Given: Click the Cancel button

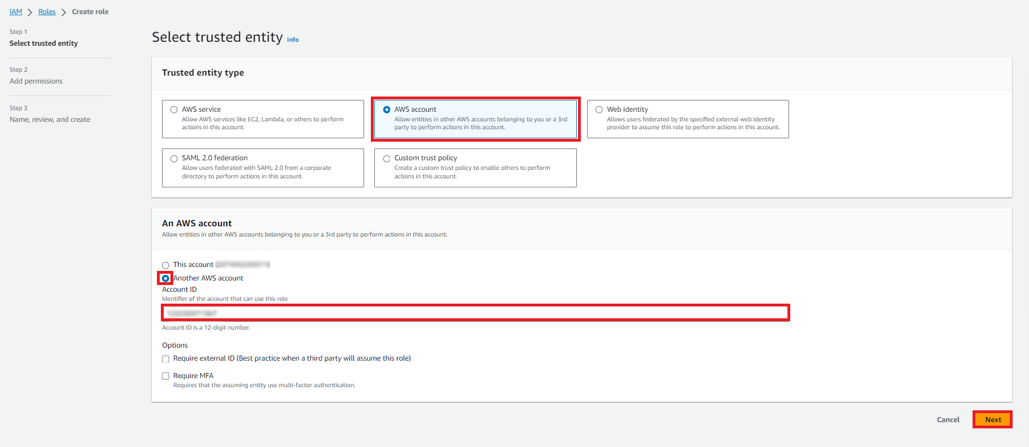Looking at the screenshot, I should [x=948, y=419].
